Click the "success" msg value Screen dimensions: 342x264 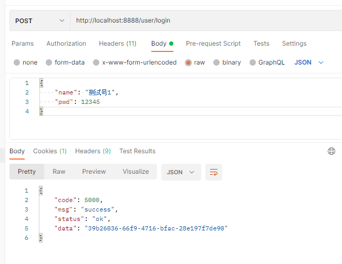pos(98,209)
